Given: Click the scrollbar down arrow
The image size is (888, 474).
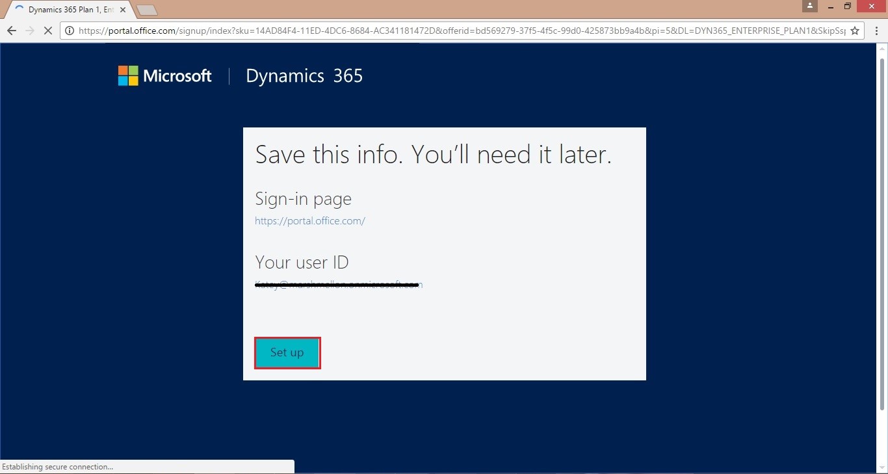Looking at the screenshot, I should click(x=882, y=468).
